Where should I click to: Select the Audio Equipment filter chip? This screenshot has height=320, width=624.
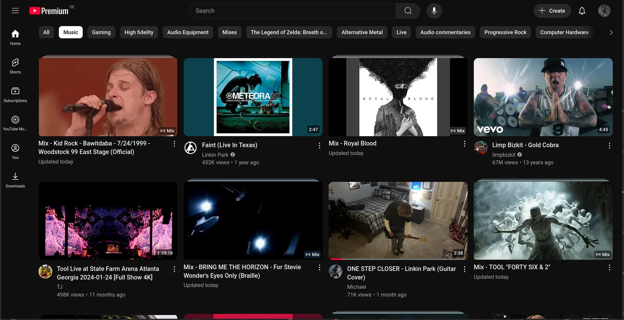188,32
